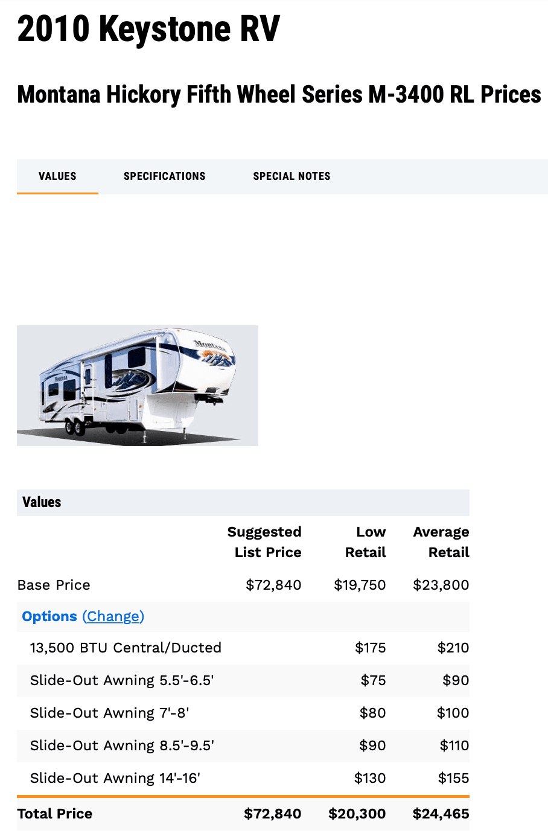
Task: Select the Values section header bar
Action: tap(243, 502)
